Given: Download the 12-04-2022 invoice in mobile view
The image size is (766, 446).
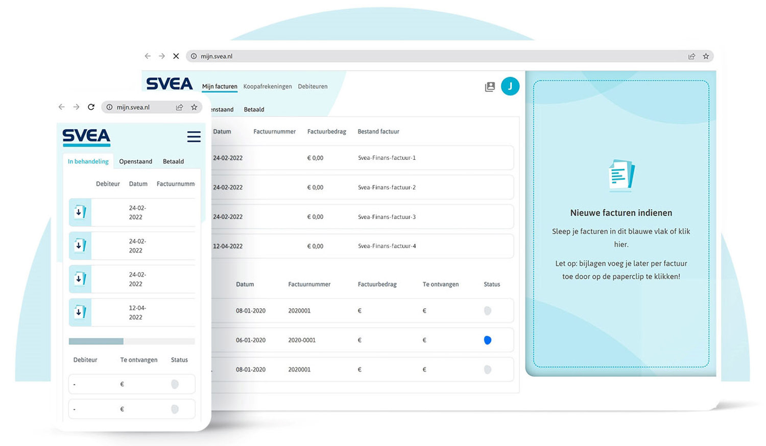Looking at the screenshot, I should coord(80,312).
